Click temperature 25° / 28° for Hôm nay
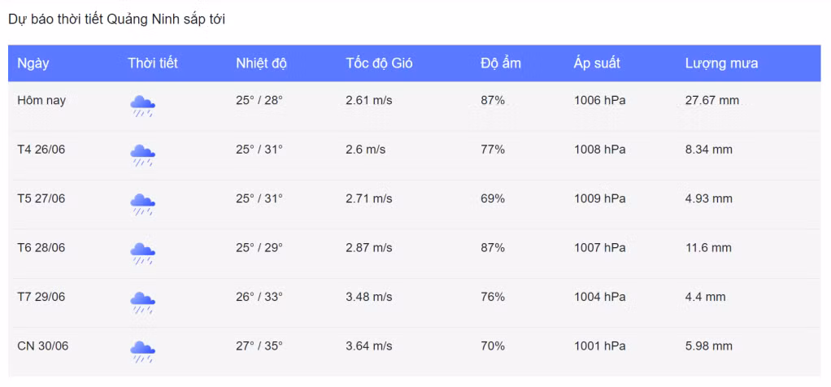831x387 pixels. (x=259, y=100)
